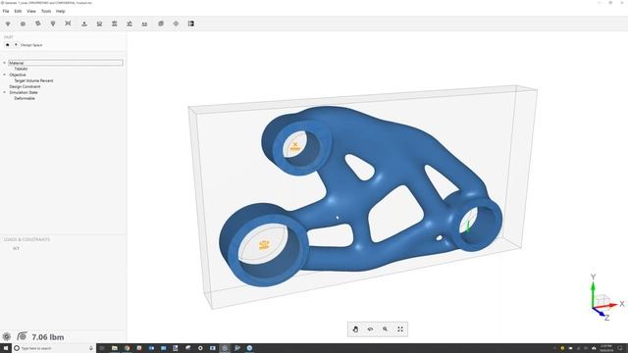Select the Design Space label
Image resolution: width=628 pixels, height=353 pixels.
[31, 45]
